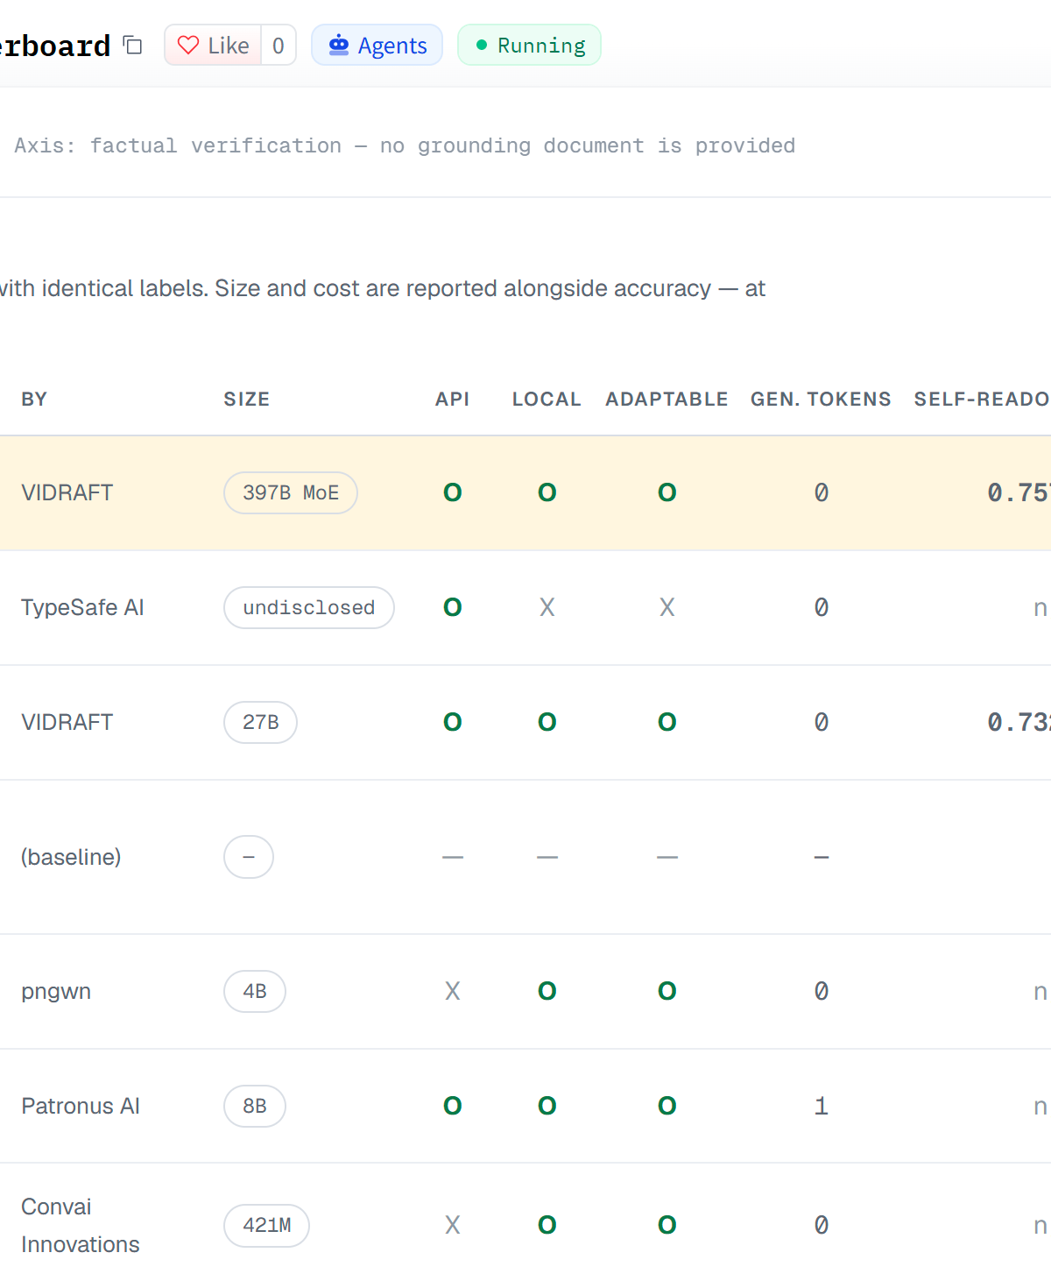Viewport: 1051px width, 1281px height.
Task: Click the BY column header
Action: point(34,400)
